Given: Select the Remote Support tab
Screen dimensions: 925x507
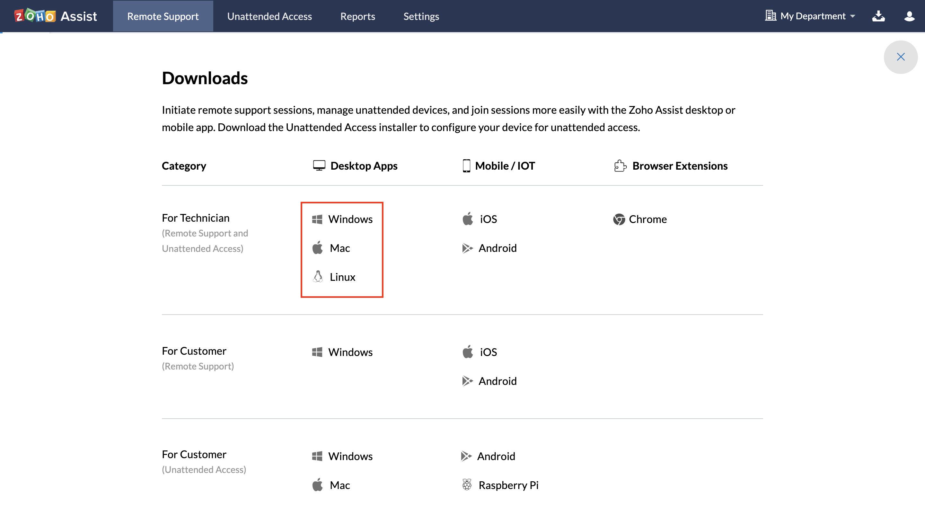Looking at the screenshot, I should pos(163,16).
